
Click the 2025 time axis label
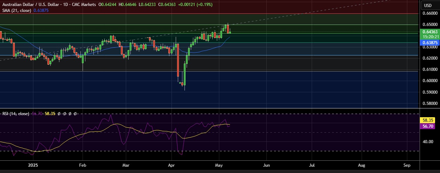point(33,165)
